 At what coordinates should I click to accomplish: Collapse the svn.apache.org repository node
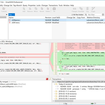pos(53,82)
